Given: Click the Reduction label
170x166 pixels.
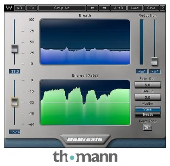Looking at the screenshot, I should [148, 15].
